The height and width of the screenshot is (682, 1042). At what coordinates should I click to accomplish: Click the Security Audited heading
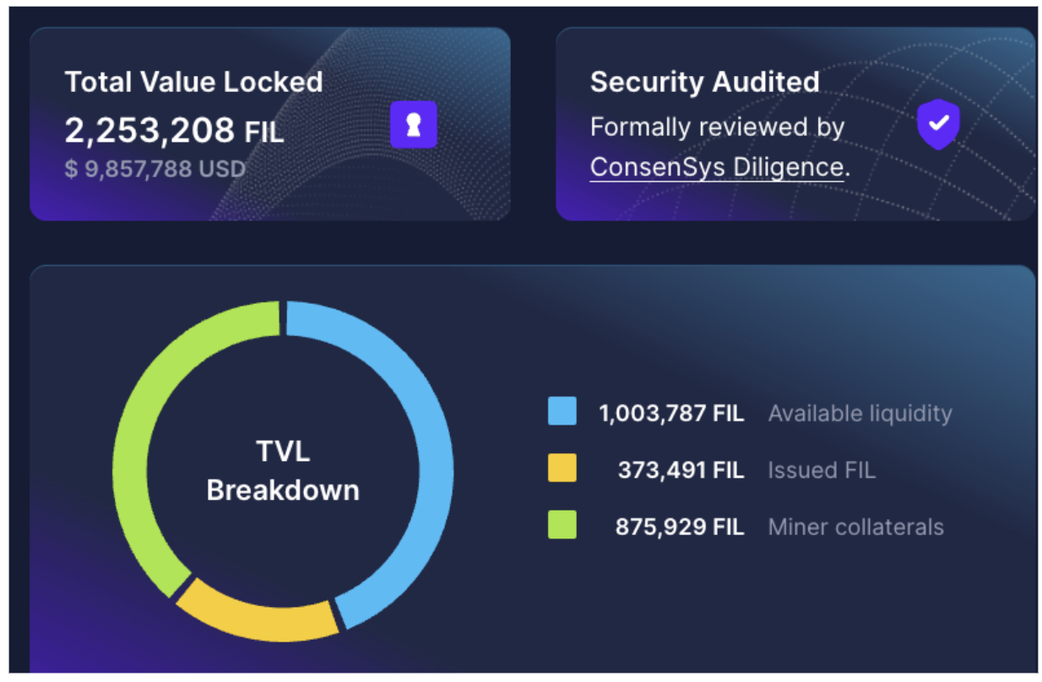tap(704, 82)
